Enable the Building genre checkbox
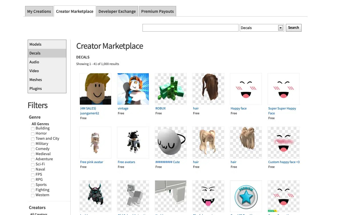The image size is (342, 215). coord(33,129)
